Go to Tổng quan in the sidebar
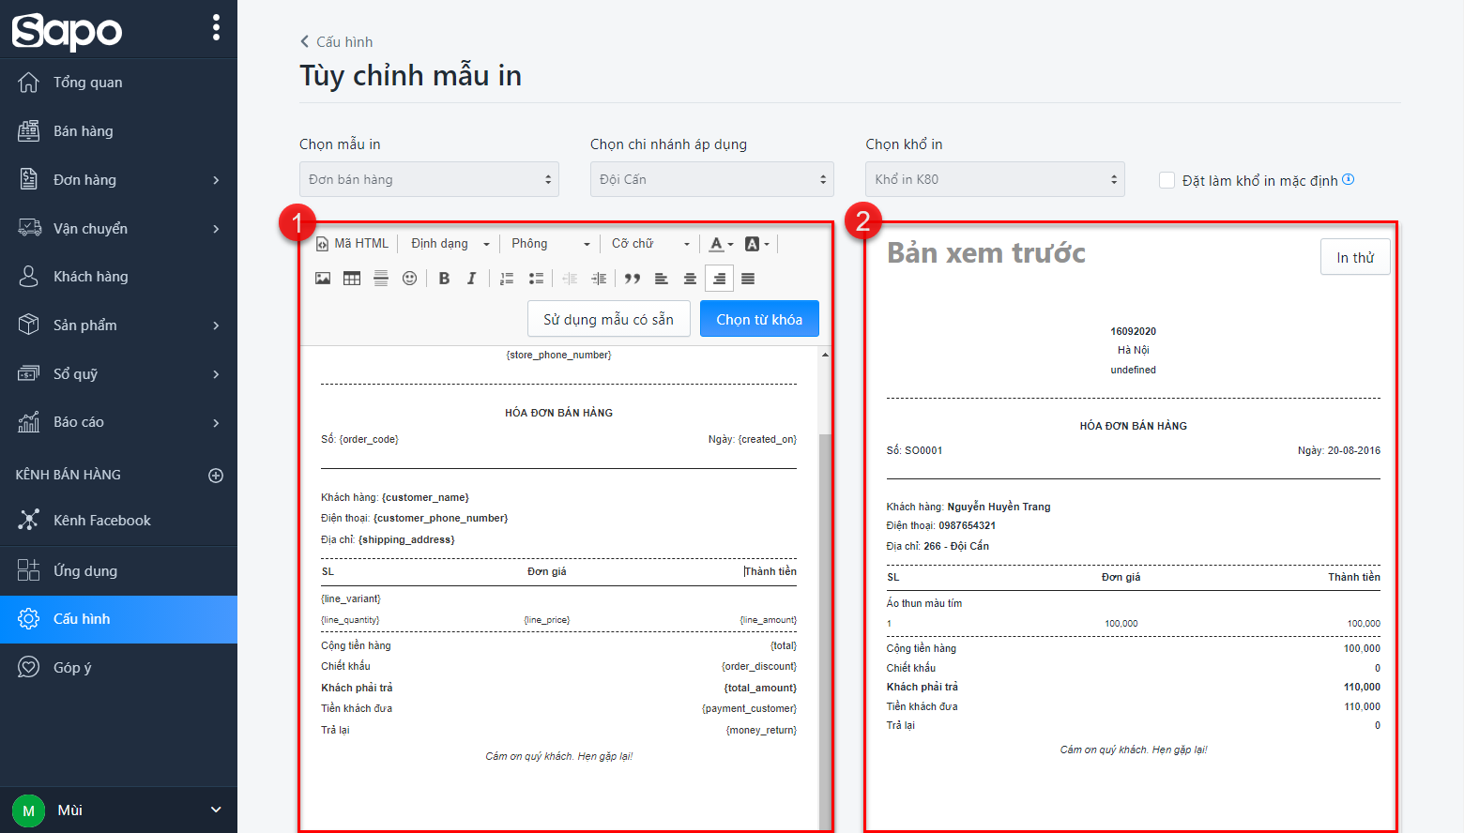 [x=118, y=83]
